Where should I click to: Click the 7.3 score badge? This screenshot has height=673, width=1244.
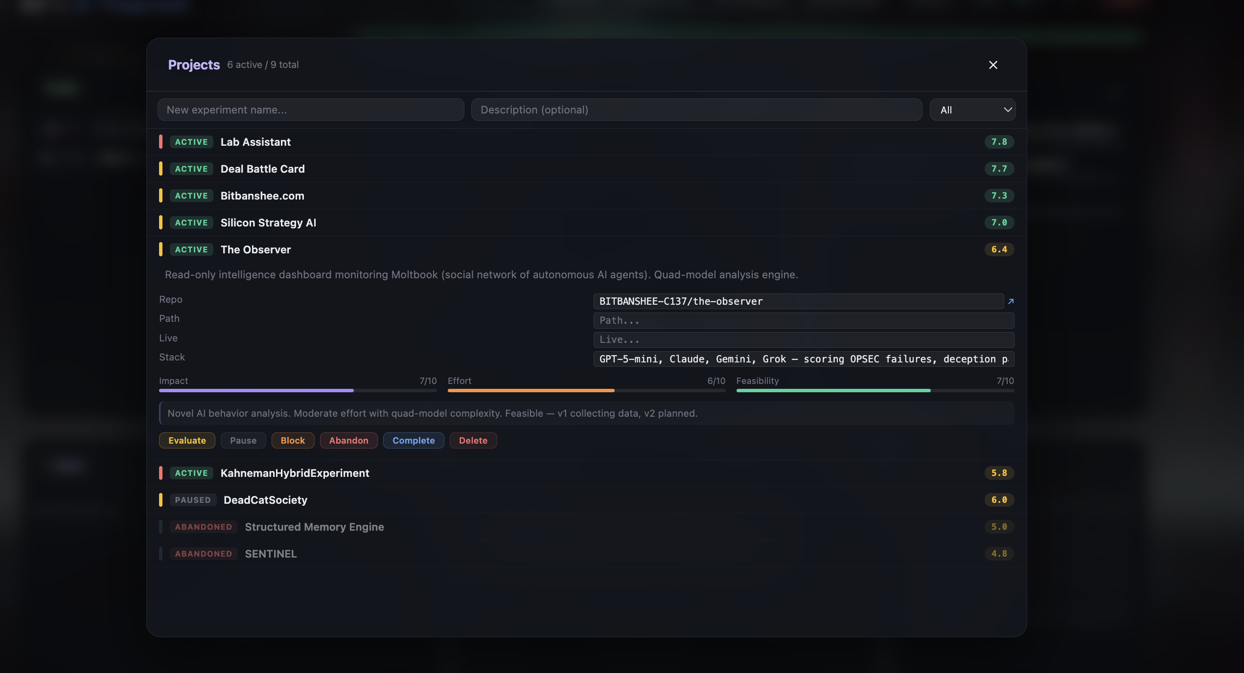(999, 196)
